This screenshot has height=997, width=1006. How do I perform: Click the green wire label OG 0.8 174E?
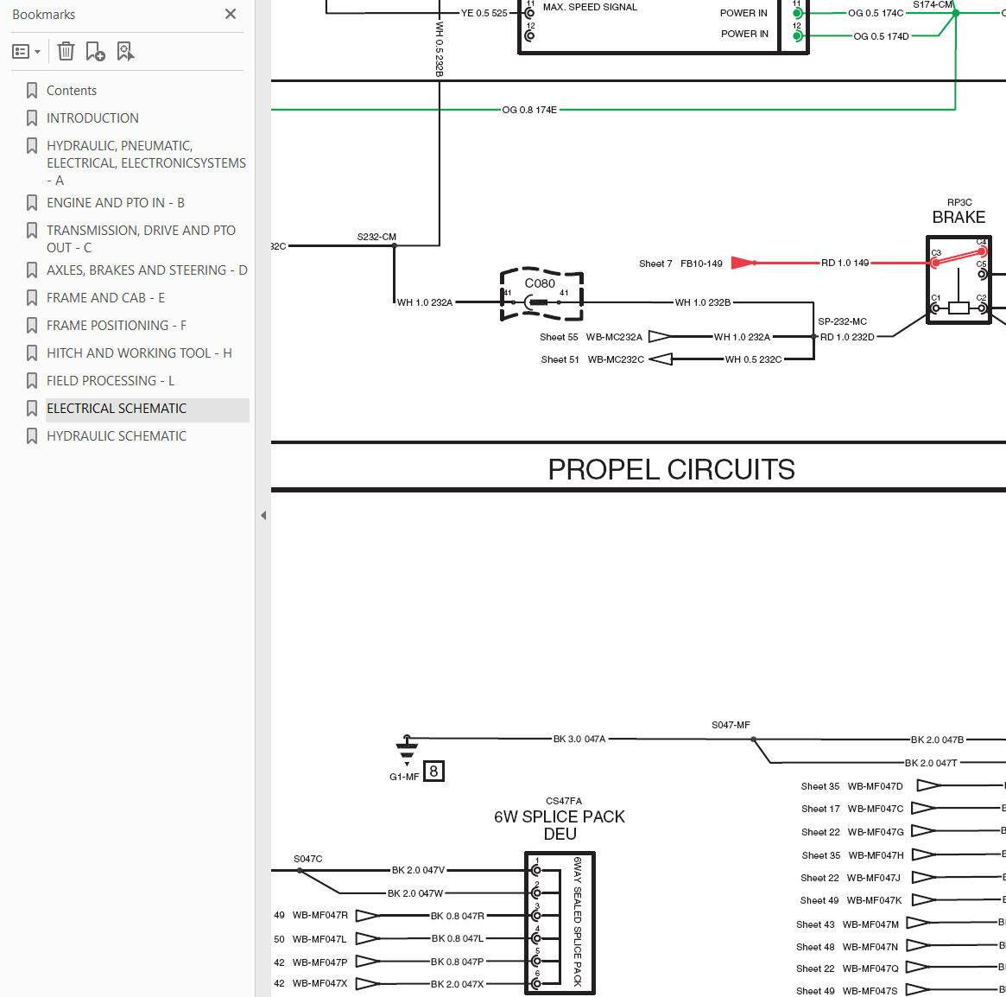point(529,110)
